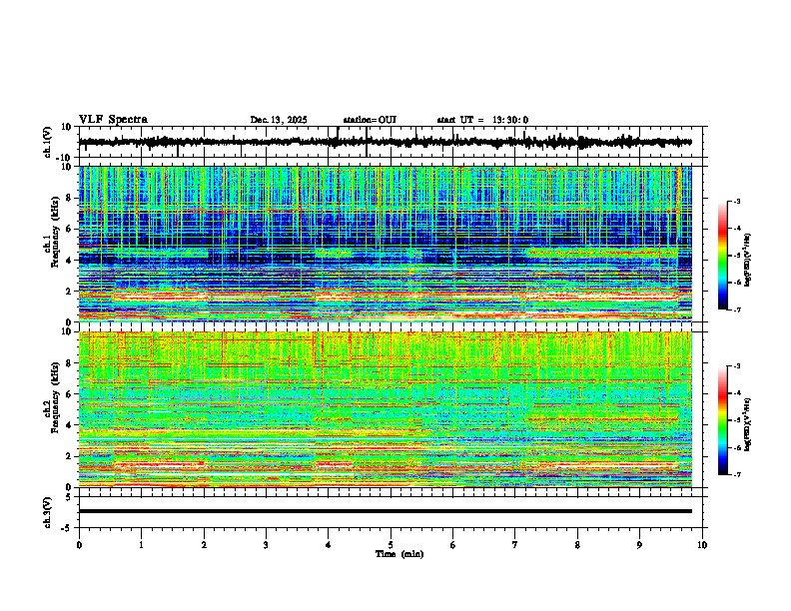Click the "-7" label on the ch.1 color bar
791x611 pixels.
point(736,309)
